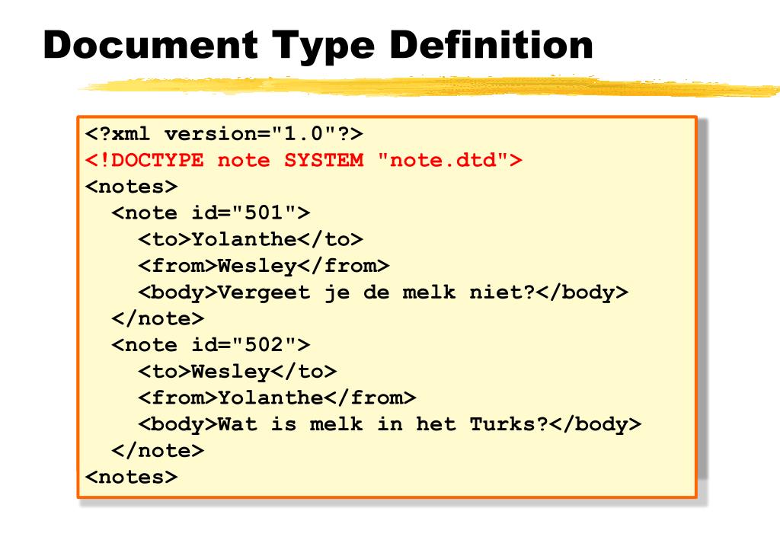Click the 'Wat is melk in het Turks?' body line
780x540 pixels.
coord(389,424)
